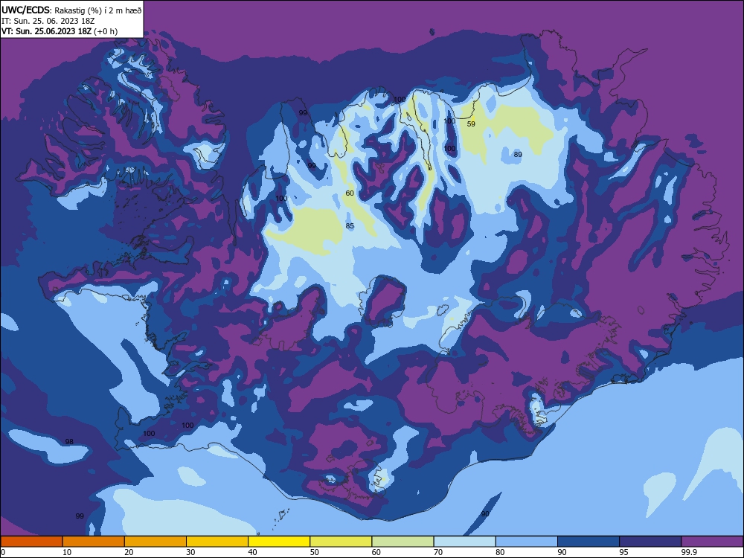Click the 10–20% orange legend swatch
This screenshot has width=744, height=558.
tap(94, 542)
